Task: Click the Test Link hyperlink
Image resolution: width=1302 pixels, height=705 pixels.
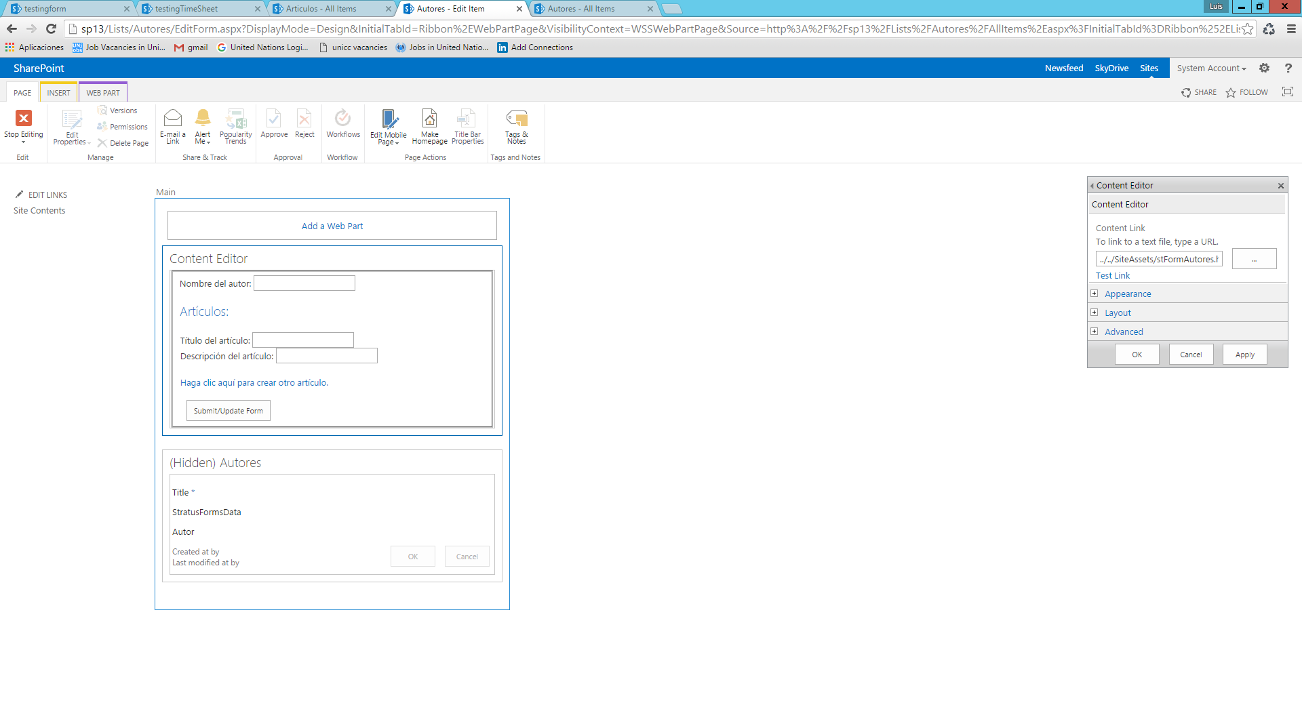Action: [1112, 275]
